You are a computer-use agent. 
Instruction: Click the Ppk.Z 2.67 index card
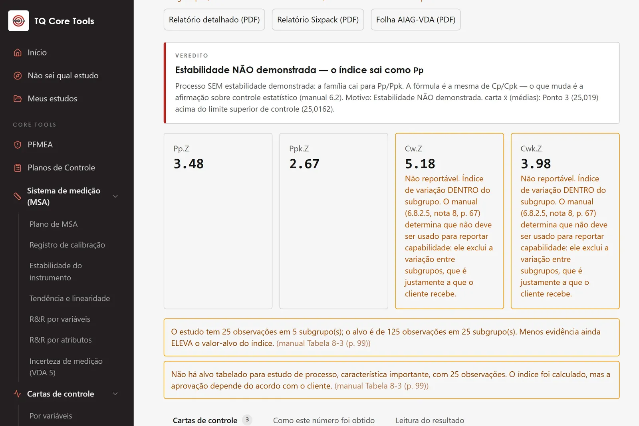click(333, 221)
